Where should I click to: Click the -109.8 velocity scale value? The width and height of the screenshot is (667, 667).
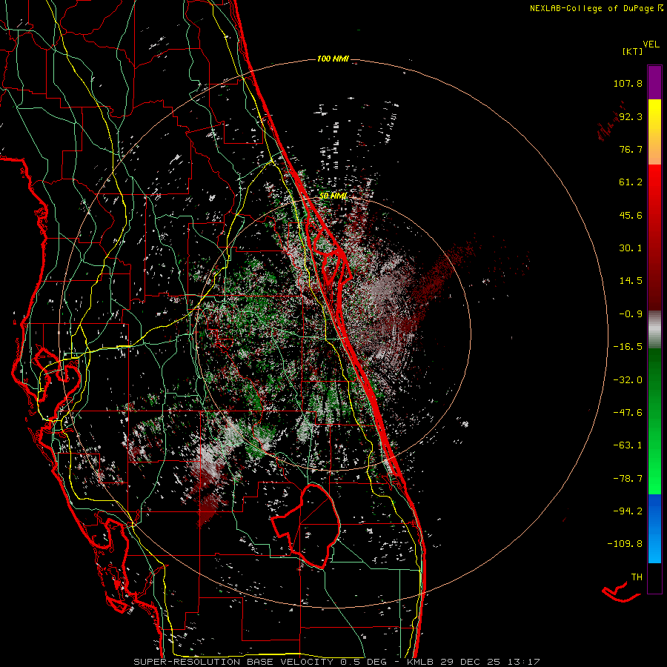tap(625, 544)
